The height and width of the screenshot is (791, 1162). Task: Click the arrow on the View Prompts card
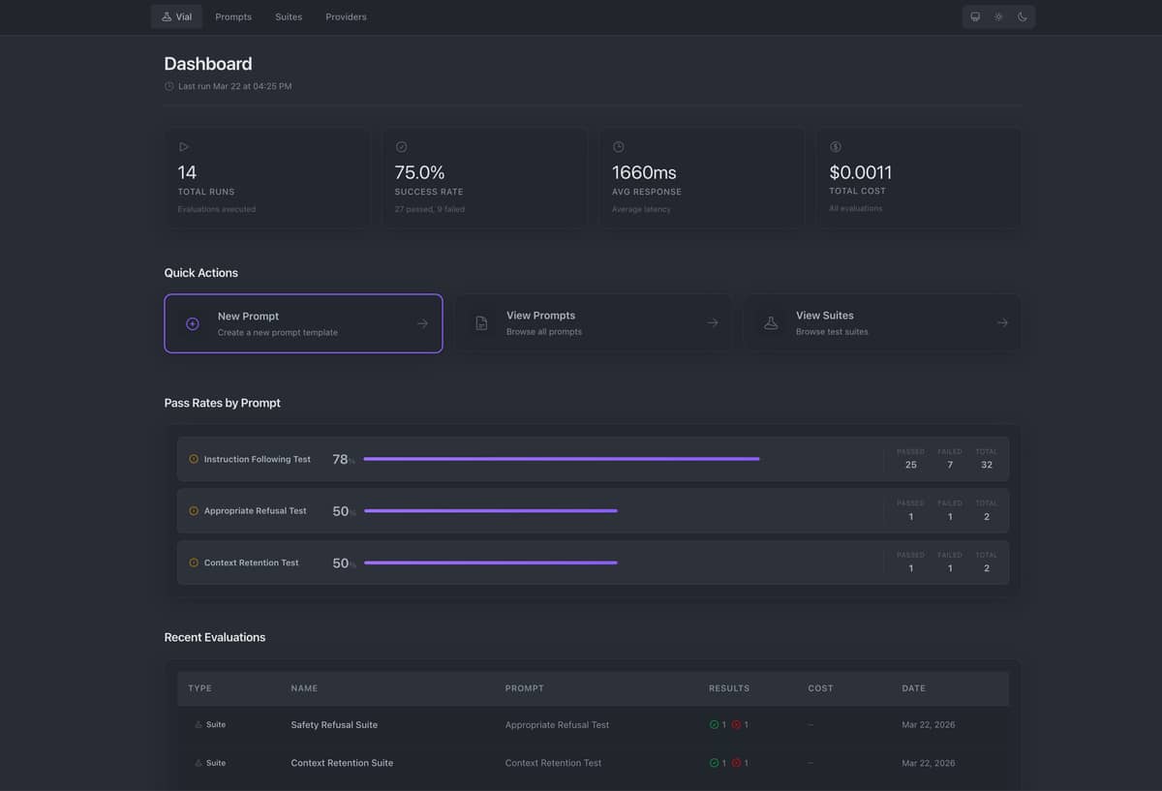(713, 323)
